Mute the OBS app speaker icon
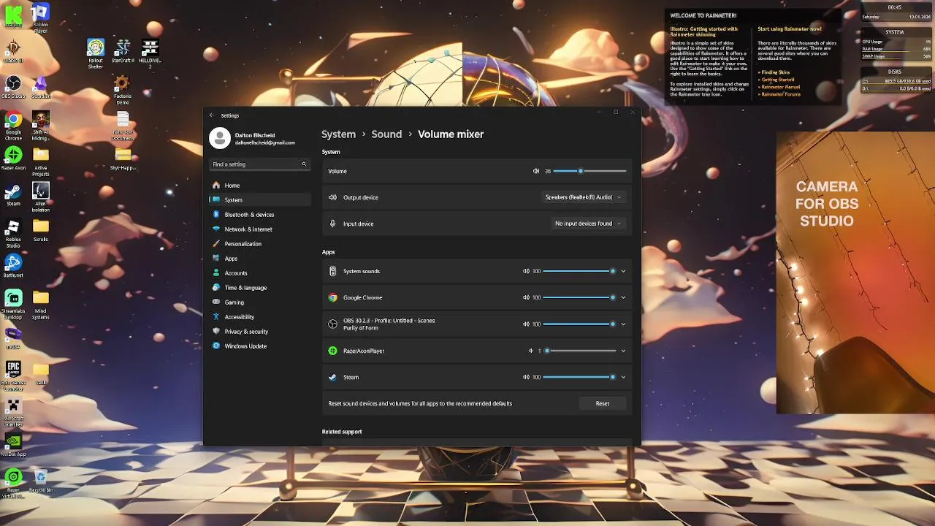 pos(526,324)
